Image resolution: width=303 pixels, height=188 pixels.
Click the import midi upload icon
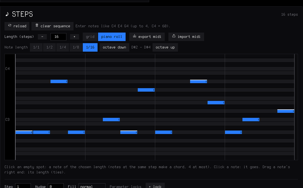[174, 36]
